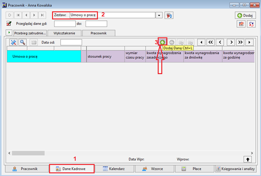Click the greyed form icon beside the magnifier

coord(34,42)
